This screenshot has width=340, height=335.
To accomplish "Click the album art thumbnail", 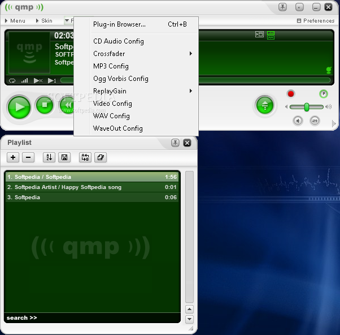I will pos(29,53).
